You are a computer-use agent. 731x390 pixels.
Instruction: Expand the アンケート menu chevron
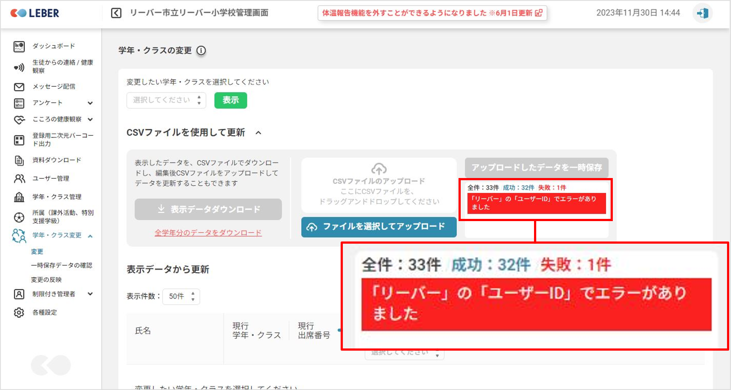(x=90, y=103)
